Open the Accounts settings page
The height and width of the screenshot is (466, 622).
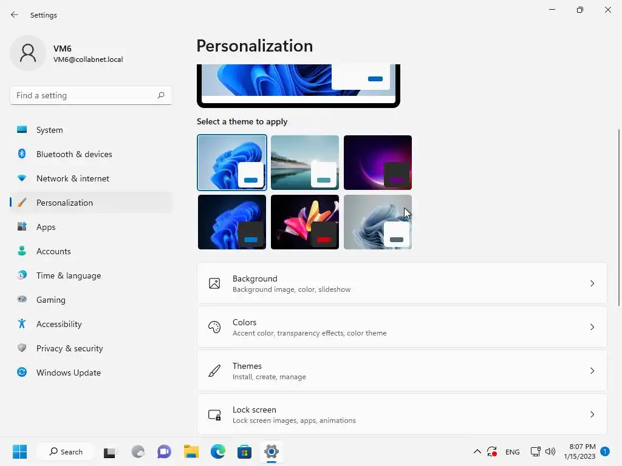[91, 251]
